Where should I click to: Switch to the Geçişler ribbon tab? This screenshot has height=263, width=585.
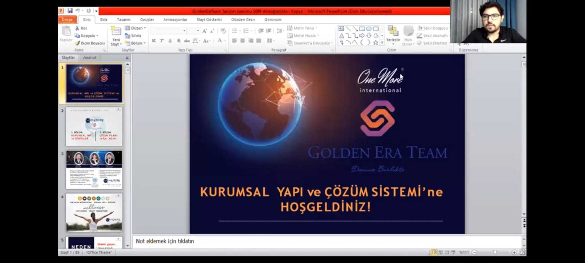147,19
